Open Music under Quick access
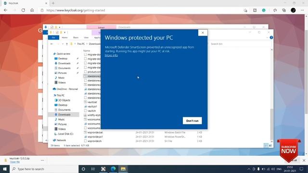308x173 pixels. pyautogui.click(x=61, y=78)
